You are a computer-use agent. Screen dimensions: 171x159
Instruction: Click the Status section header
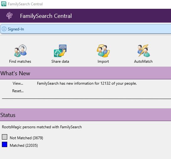(x=85, y=115)
